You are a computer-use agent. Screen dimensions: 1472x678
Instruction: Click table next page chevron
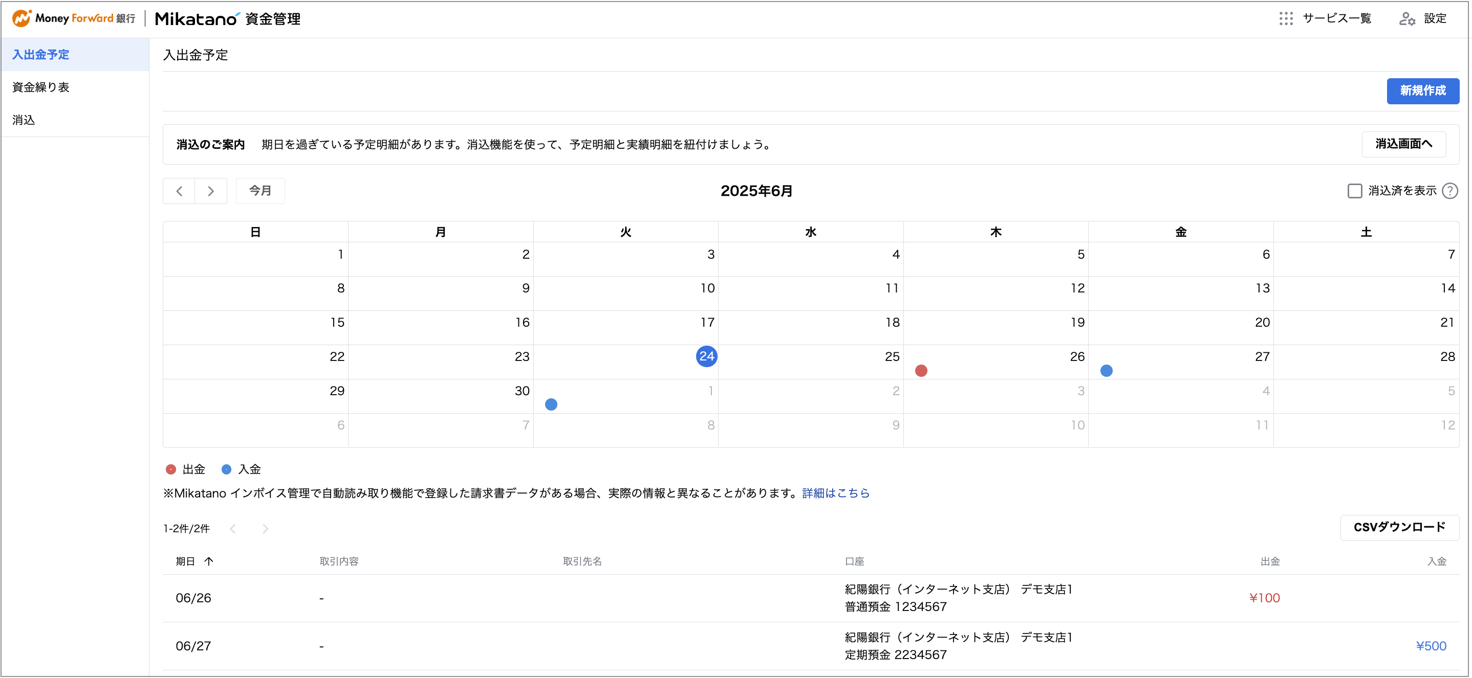pos(265,529)
